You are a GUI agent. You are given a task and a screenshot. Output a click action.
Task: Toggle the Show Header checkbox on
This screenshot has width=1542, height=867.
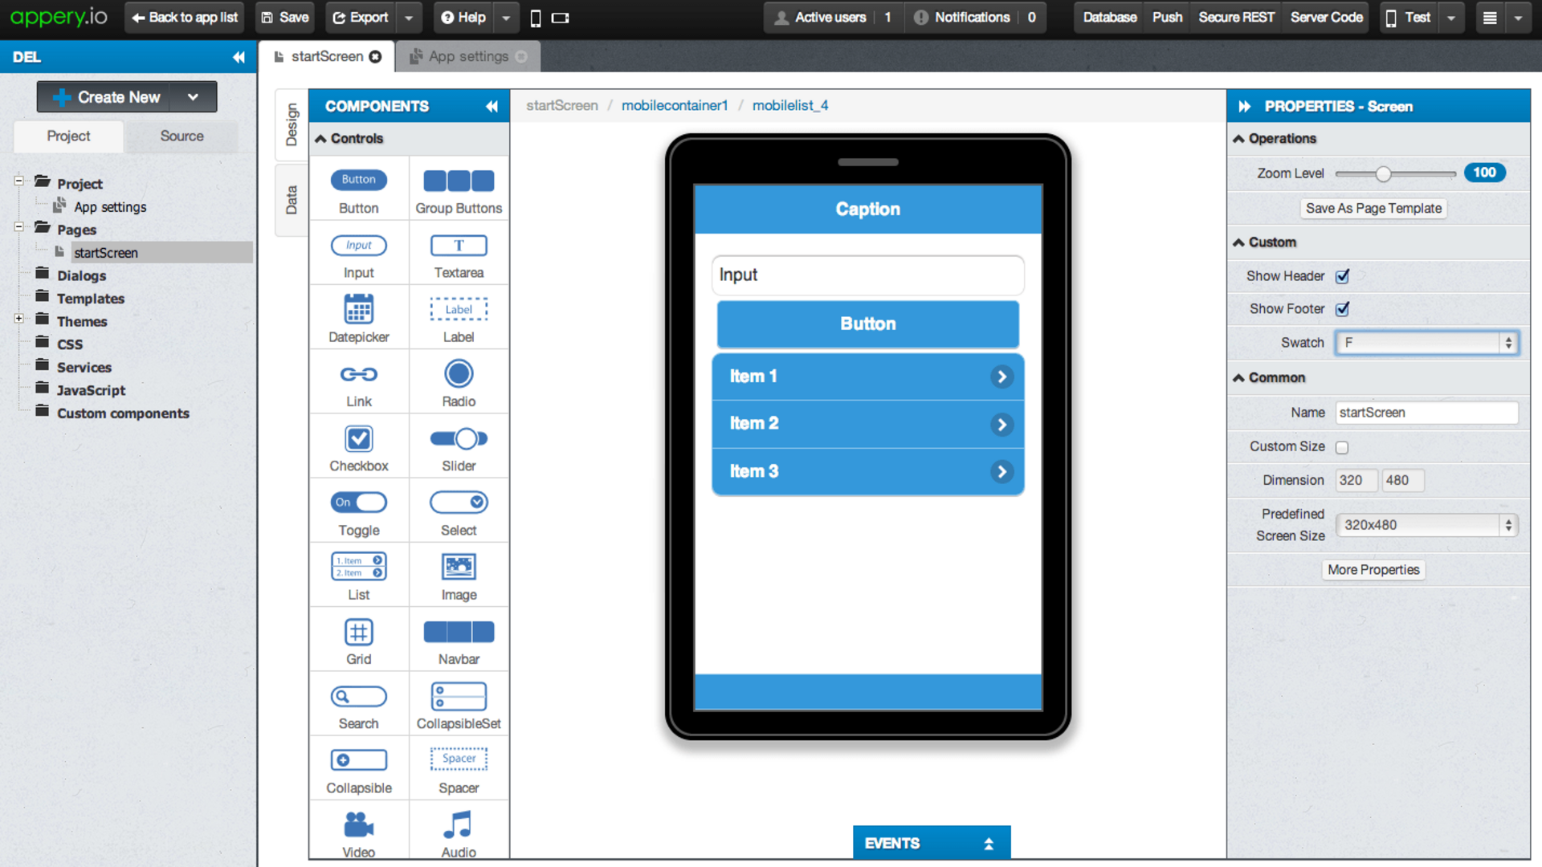tap(1340, 275)
